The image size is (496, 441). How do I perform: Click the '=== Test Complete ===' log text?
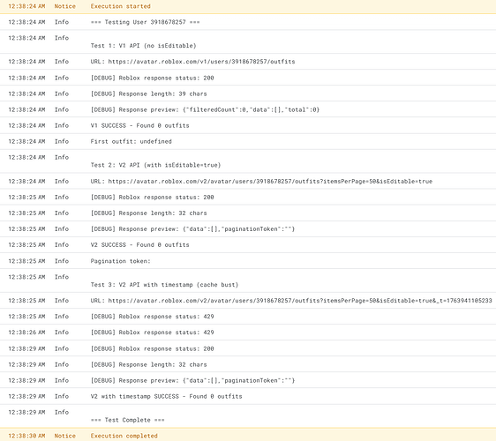point(127,420)
